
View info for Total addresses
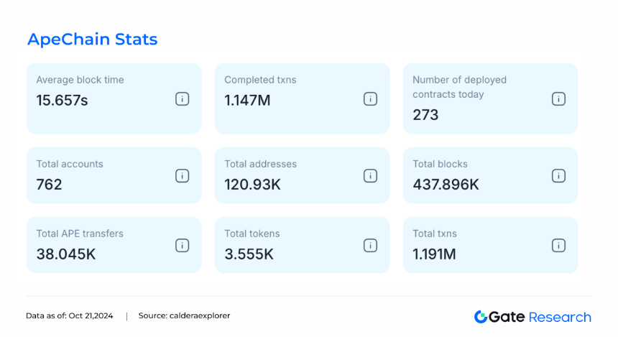[370, 176]
